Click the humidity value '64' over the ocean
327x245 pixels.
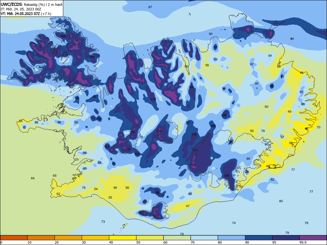[33, 178]
